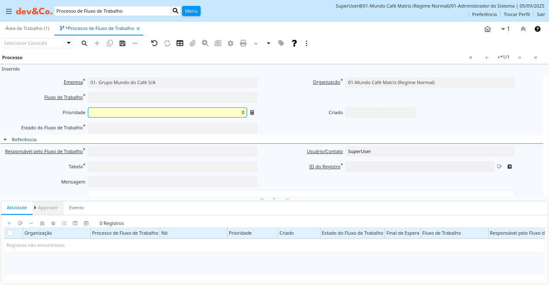The height and width of the screenshot is (285, 549).
Task: Click the Prioridade input field
Action: click(167, 112)
